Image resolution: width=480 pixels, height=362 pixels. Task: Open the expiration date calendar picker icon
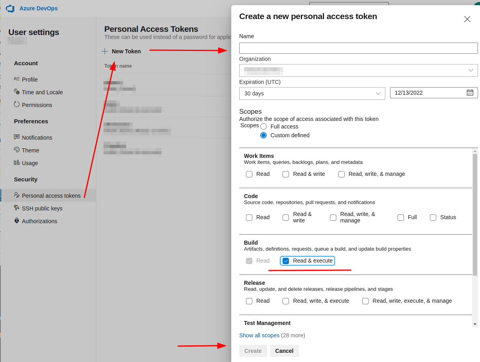click(470, 93)
